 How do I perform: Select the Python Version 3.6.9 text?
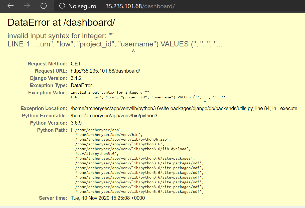click(x=77, y=123)
